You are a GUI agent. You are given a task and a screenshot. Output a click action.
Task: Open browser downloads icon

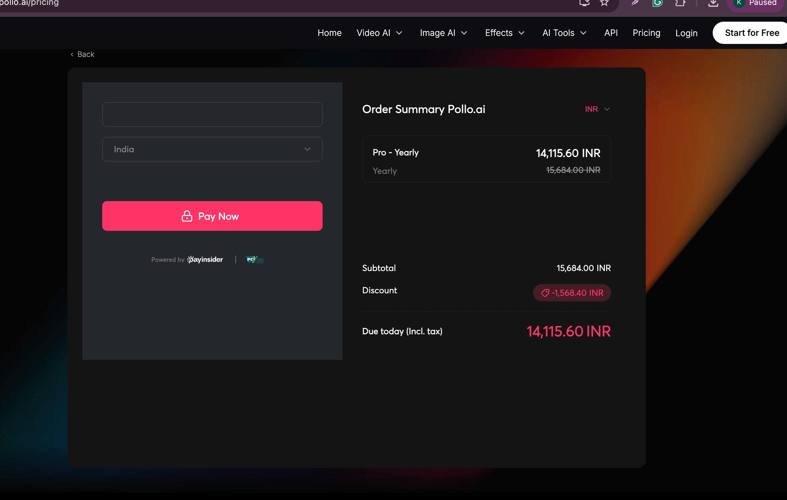point(713,3)
